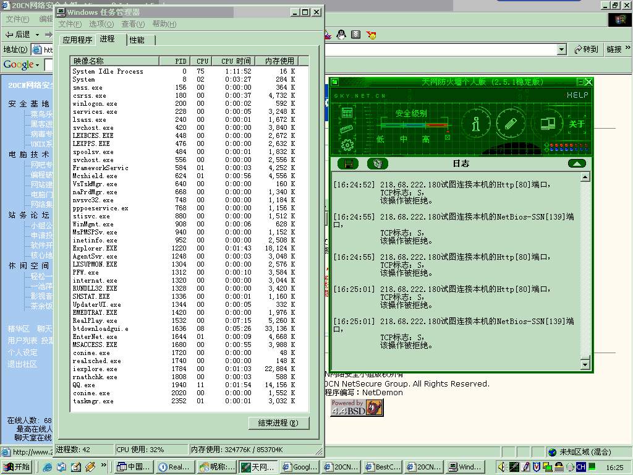
Task: Collapse the firewall log panel with the arrow
Action: 577,163
